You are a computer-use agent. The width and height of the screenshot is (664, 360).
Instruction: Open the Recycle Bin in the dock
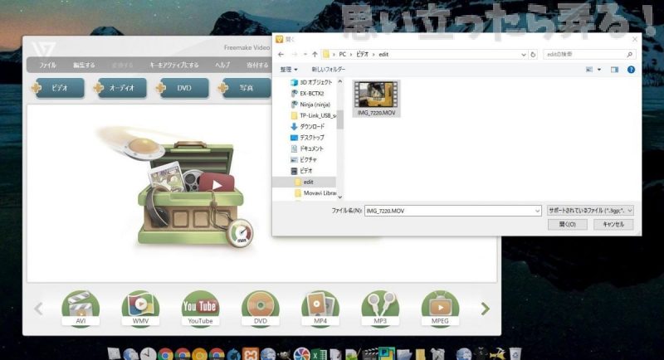point(515,353)
